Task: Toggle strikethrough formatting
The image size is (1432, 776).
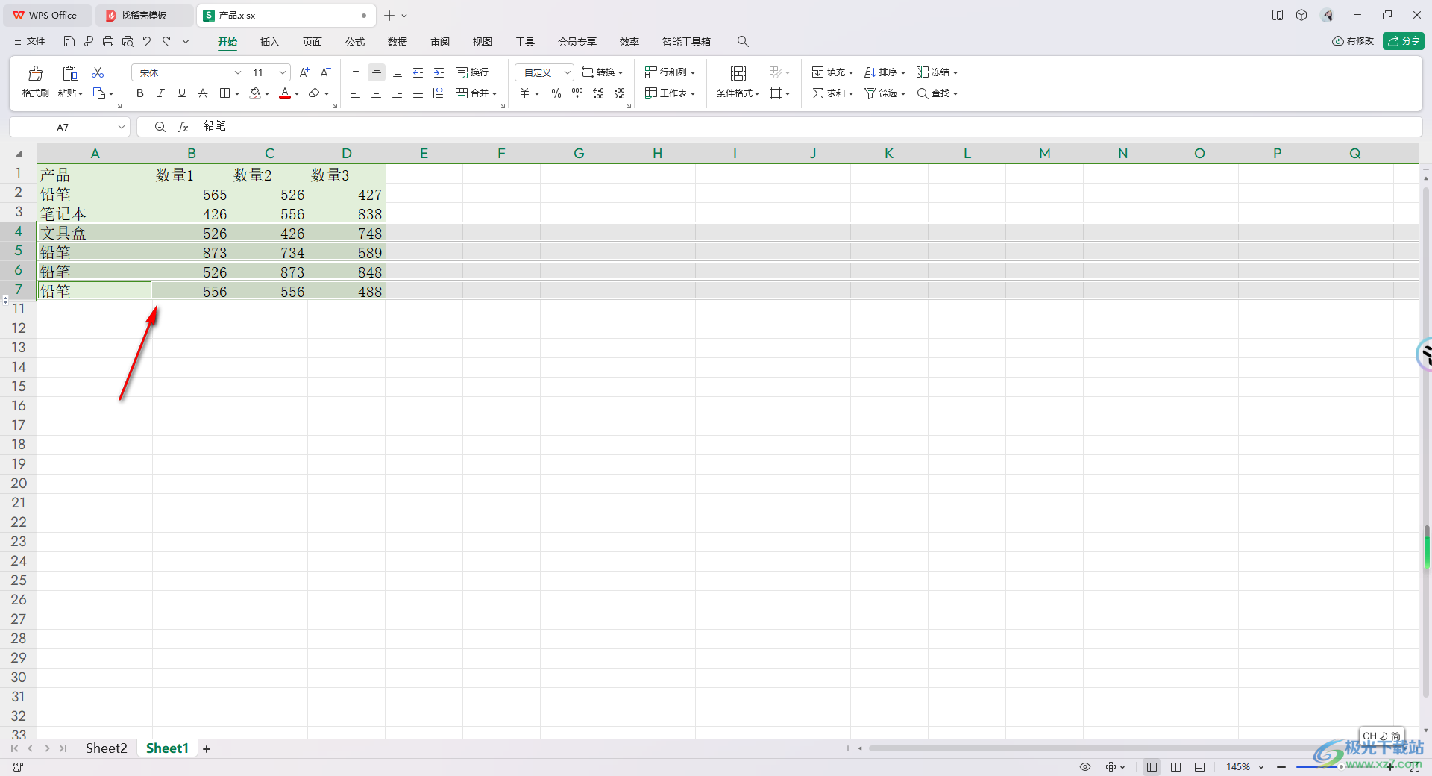Action: click(x=202, y=93)
